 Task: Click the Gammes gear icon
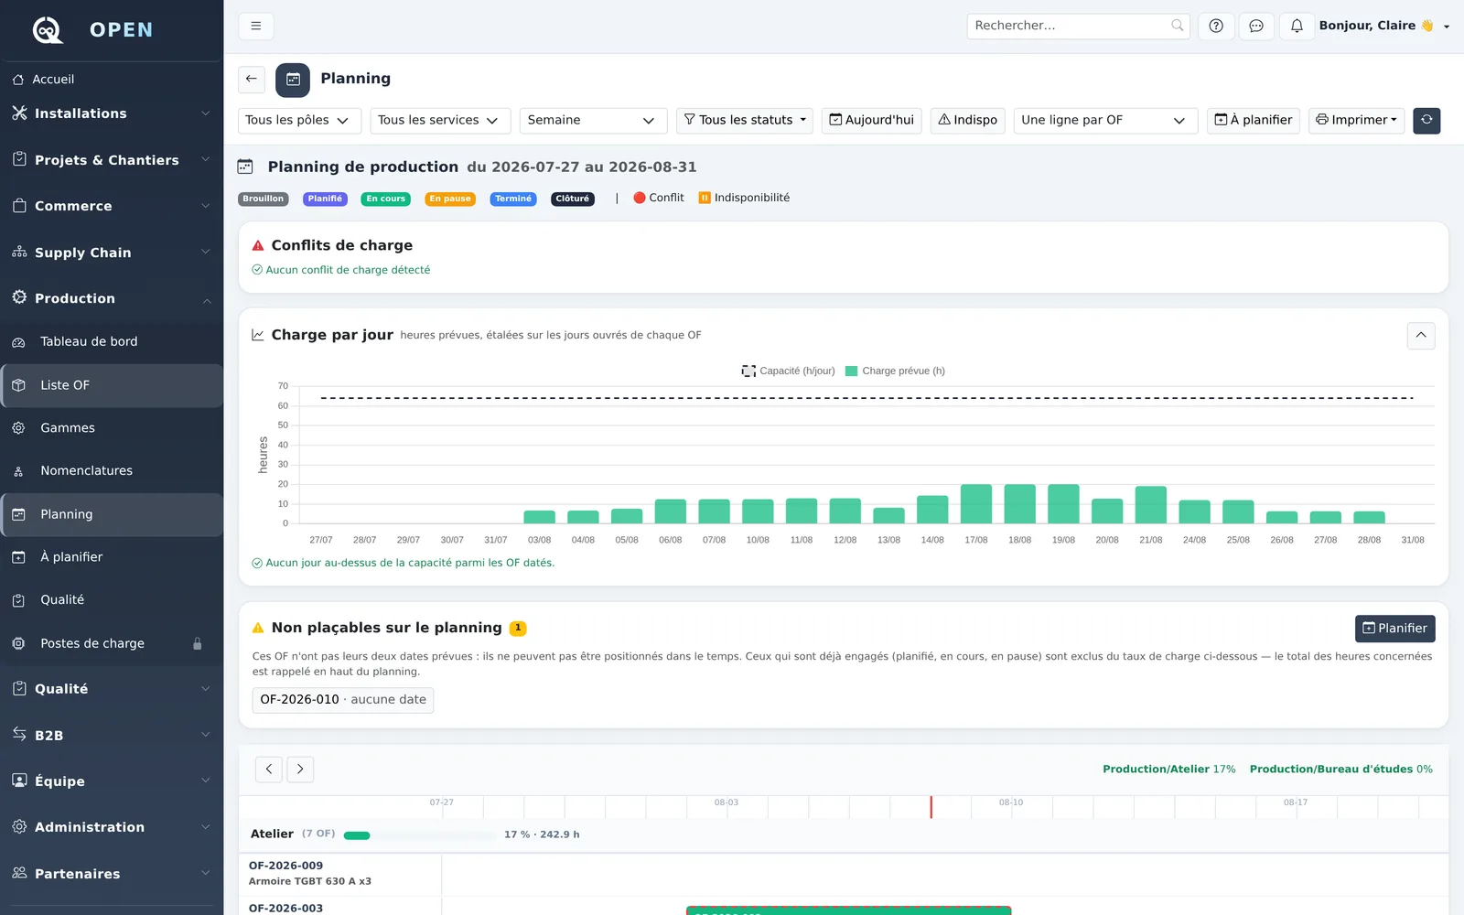[18, 428]
